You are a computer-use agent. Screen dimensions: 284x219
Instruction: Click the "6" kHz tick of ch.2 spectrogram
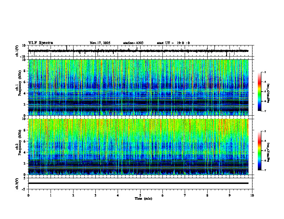pyautogui.click(x=25, y=141)
